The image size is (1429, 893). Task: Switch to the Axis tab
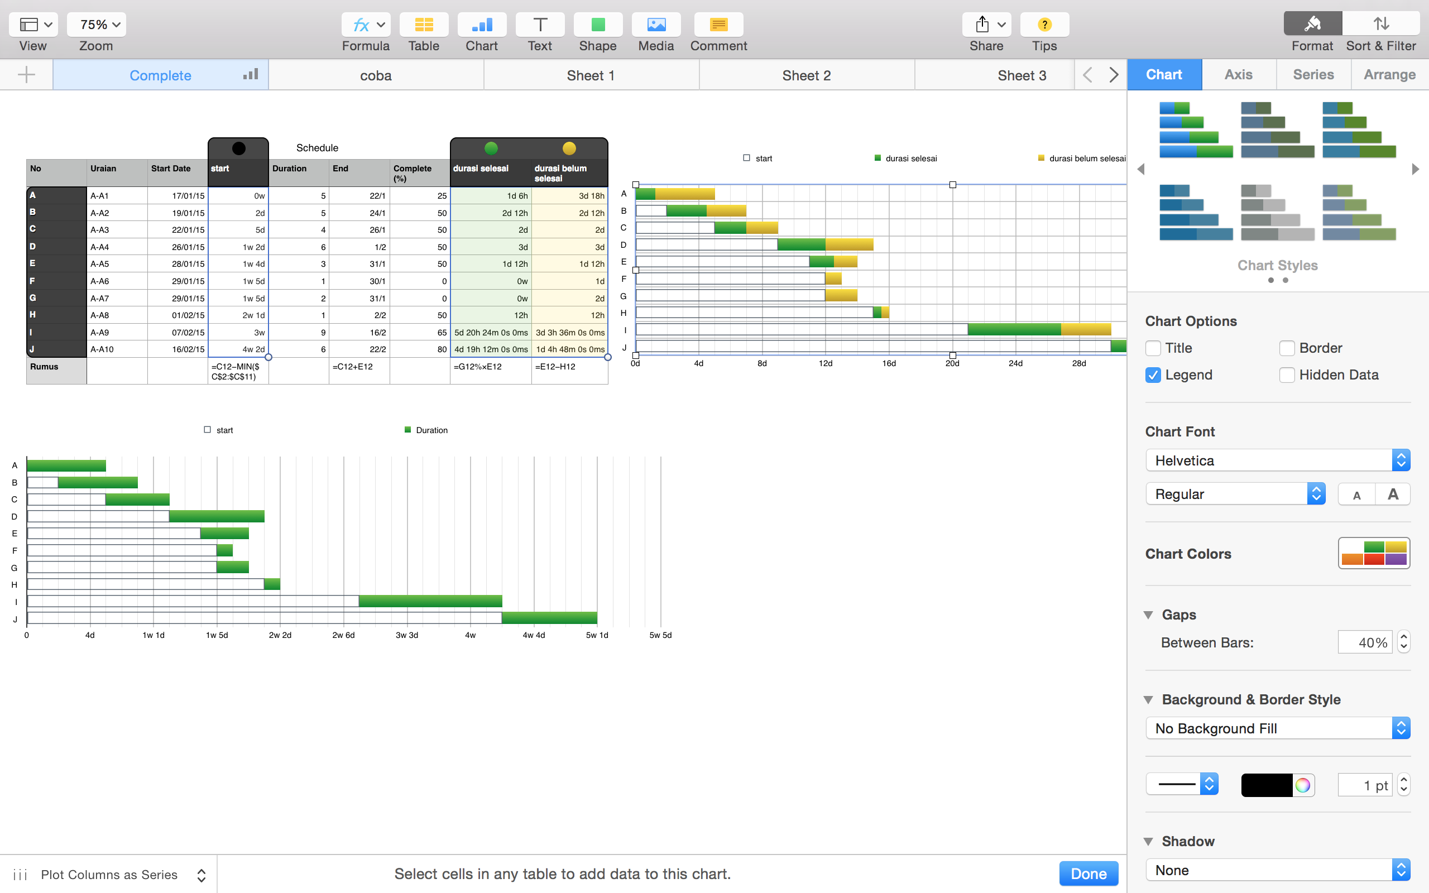pyautogui.click(x=1238, y=75)
